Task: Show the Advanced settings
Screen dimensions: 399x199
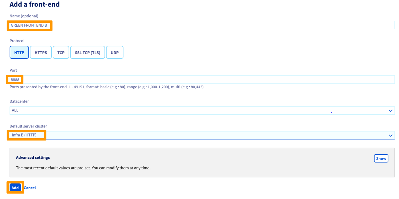Action: (x=381, y=158)
